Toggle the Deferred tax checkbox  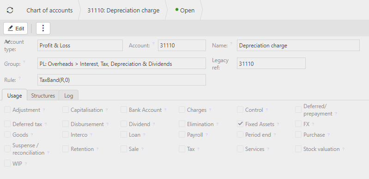click(7, 124)
